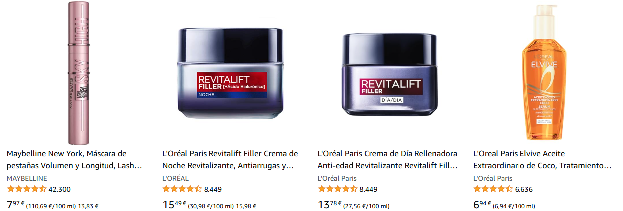The height and width of the screenshot is (211, 623).
Task: View the 8.449 reviews of day cream
Action: [x=368, y=189]
